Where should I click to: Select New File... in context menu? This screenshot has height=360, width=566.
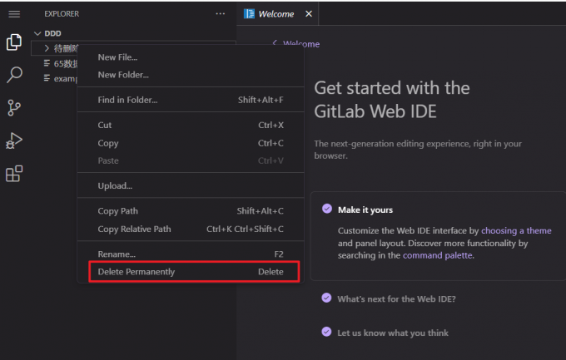coord(117,57)
